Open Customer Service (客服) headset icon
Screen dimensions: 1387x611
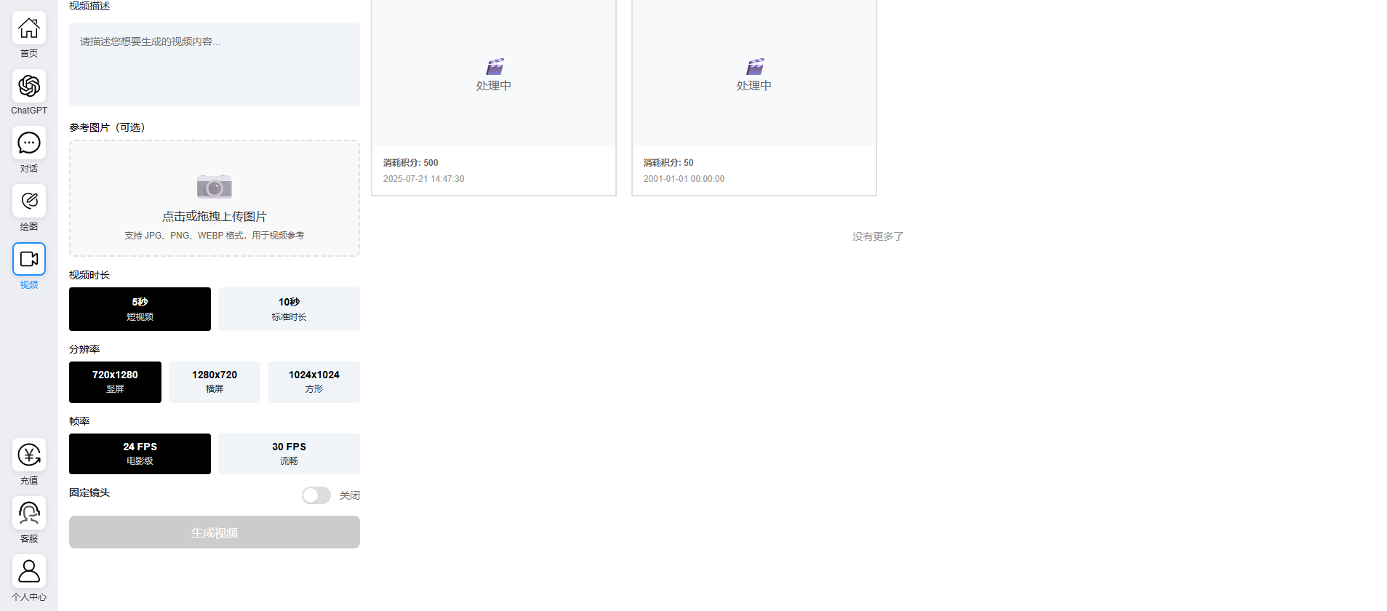(29, 514)
